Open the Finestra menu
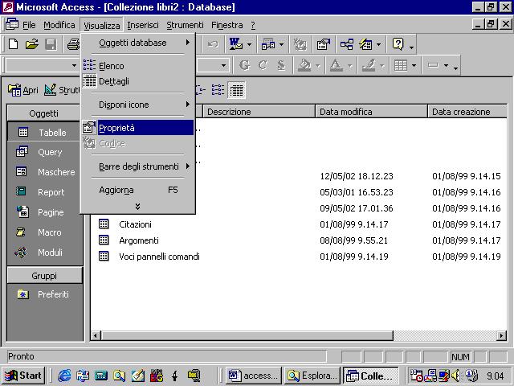514x386 pixels. pos(226,25)
